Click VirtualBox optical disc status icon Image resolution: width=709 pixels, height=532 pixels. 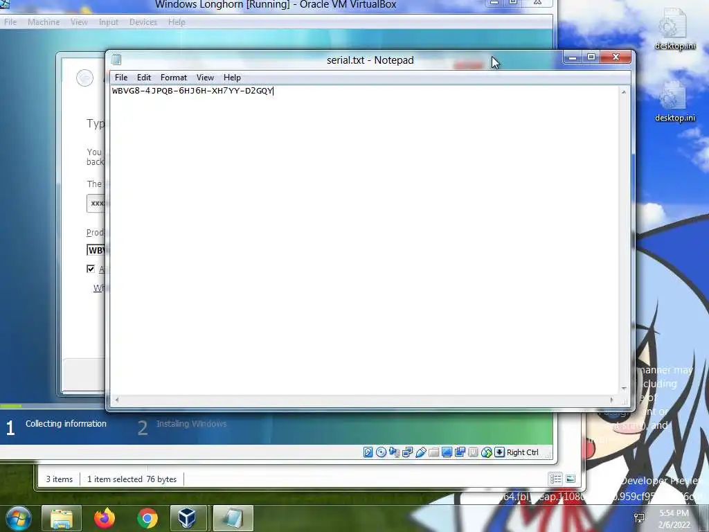coord(381,452)
